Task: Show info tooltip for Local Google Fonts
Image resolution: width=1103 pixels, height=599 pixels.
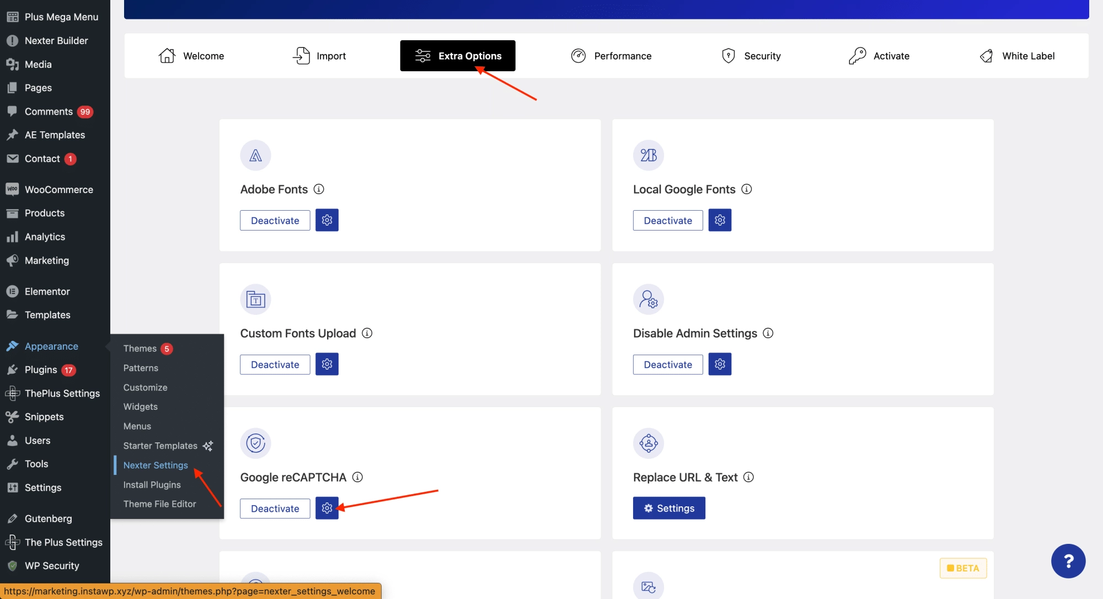Action: [747, 189]
